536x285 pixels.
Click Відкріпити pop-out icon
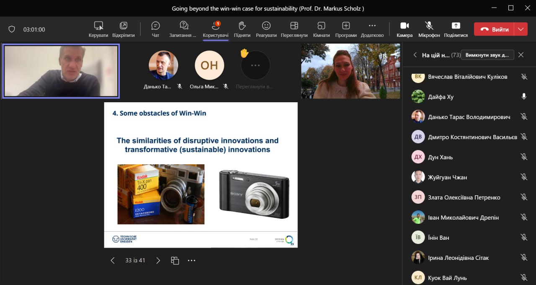[x=123, y=26]
